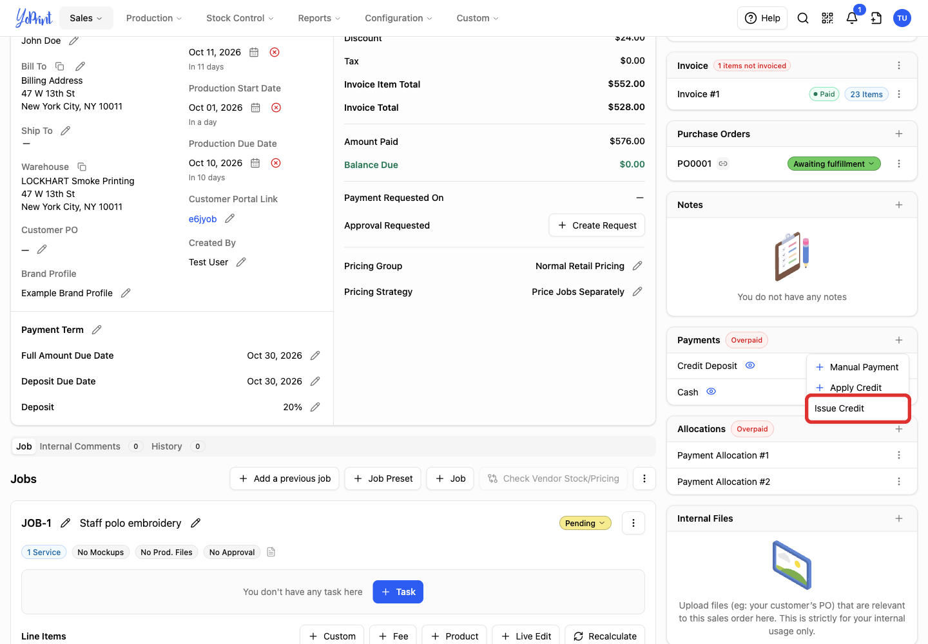Open Payment Allocation #1 options

(x=899, y=455)
